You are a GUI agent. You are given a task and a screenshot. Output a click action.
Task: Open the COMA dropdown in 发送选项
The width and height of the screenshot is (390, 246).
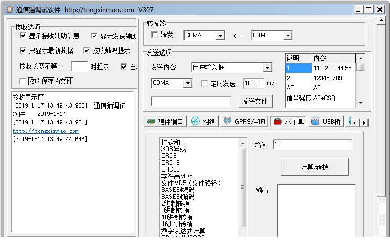point(188,83)
